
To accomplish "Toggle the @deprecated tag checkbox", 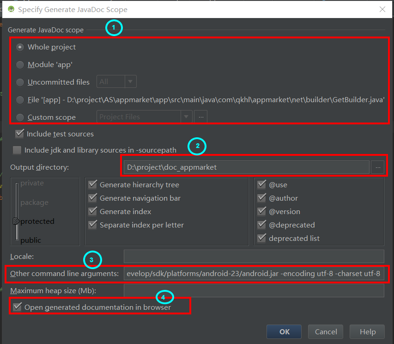I will tap(262, 225).
